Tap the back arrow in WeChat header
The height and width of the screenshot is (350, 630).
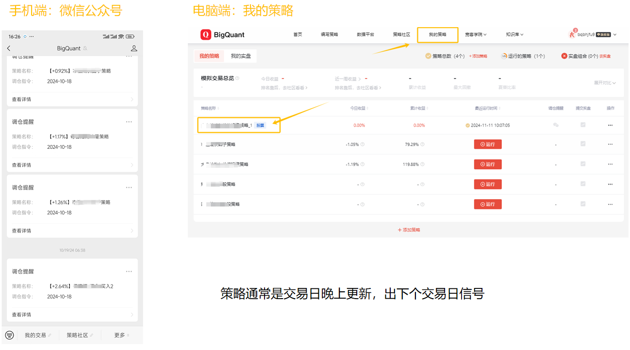click(9, 48)
